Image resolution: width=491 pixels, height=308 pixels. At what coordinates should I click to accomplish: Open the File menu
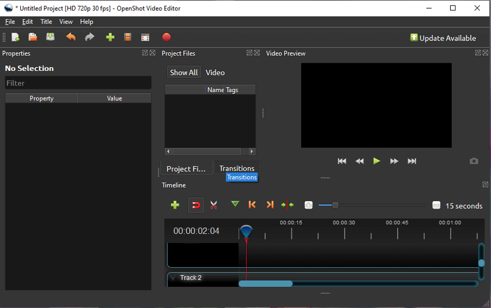pos(10,22)
